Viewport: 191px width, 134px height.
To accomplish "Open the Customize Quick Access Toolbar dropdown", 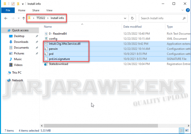I will pyautogui.click(x=23, y=4).
